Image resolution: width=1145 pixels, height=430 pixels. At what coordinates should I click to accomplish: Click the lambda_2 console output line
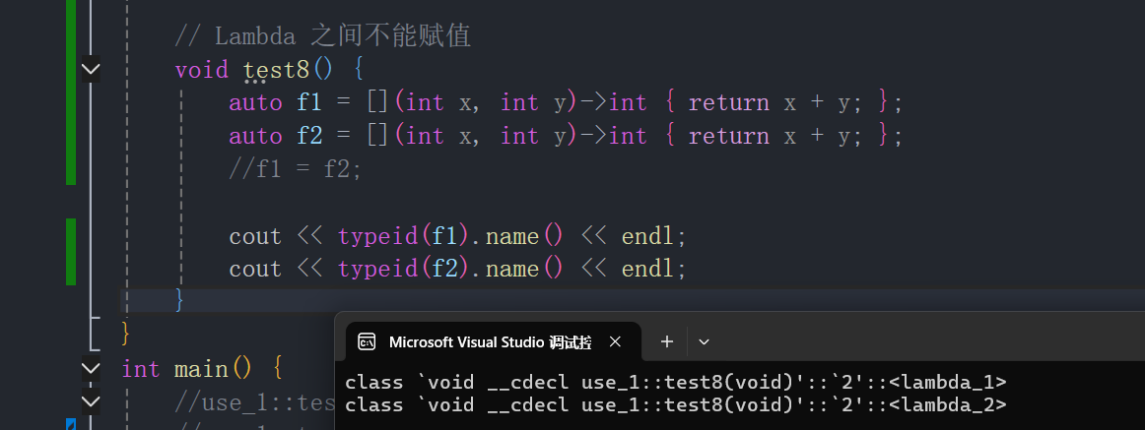tap(675, 404)
